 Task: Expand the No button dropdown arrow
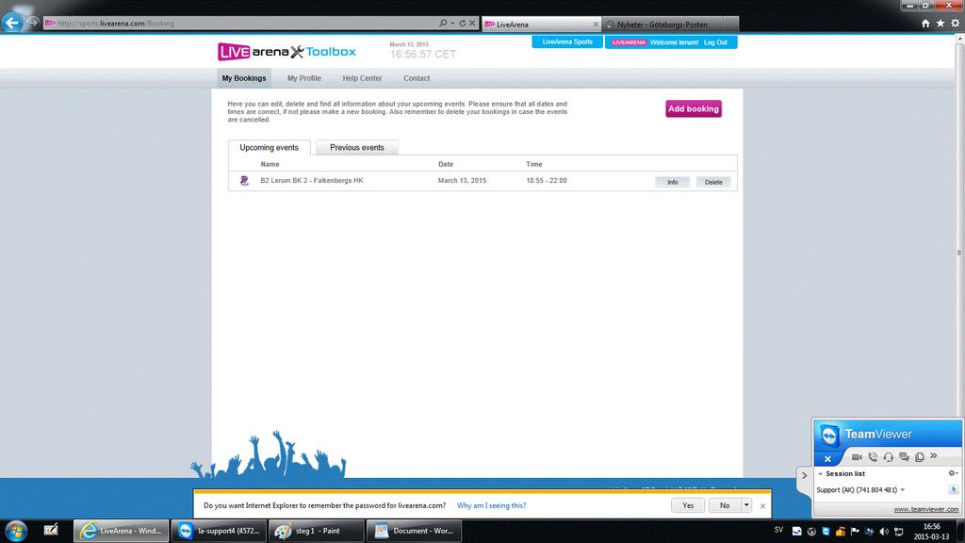[x=746, y=505]
